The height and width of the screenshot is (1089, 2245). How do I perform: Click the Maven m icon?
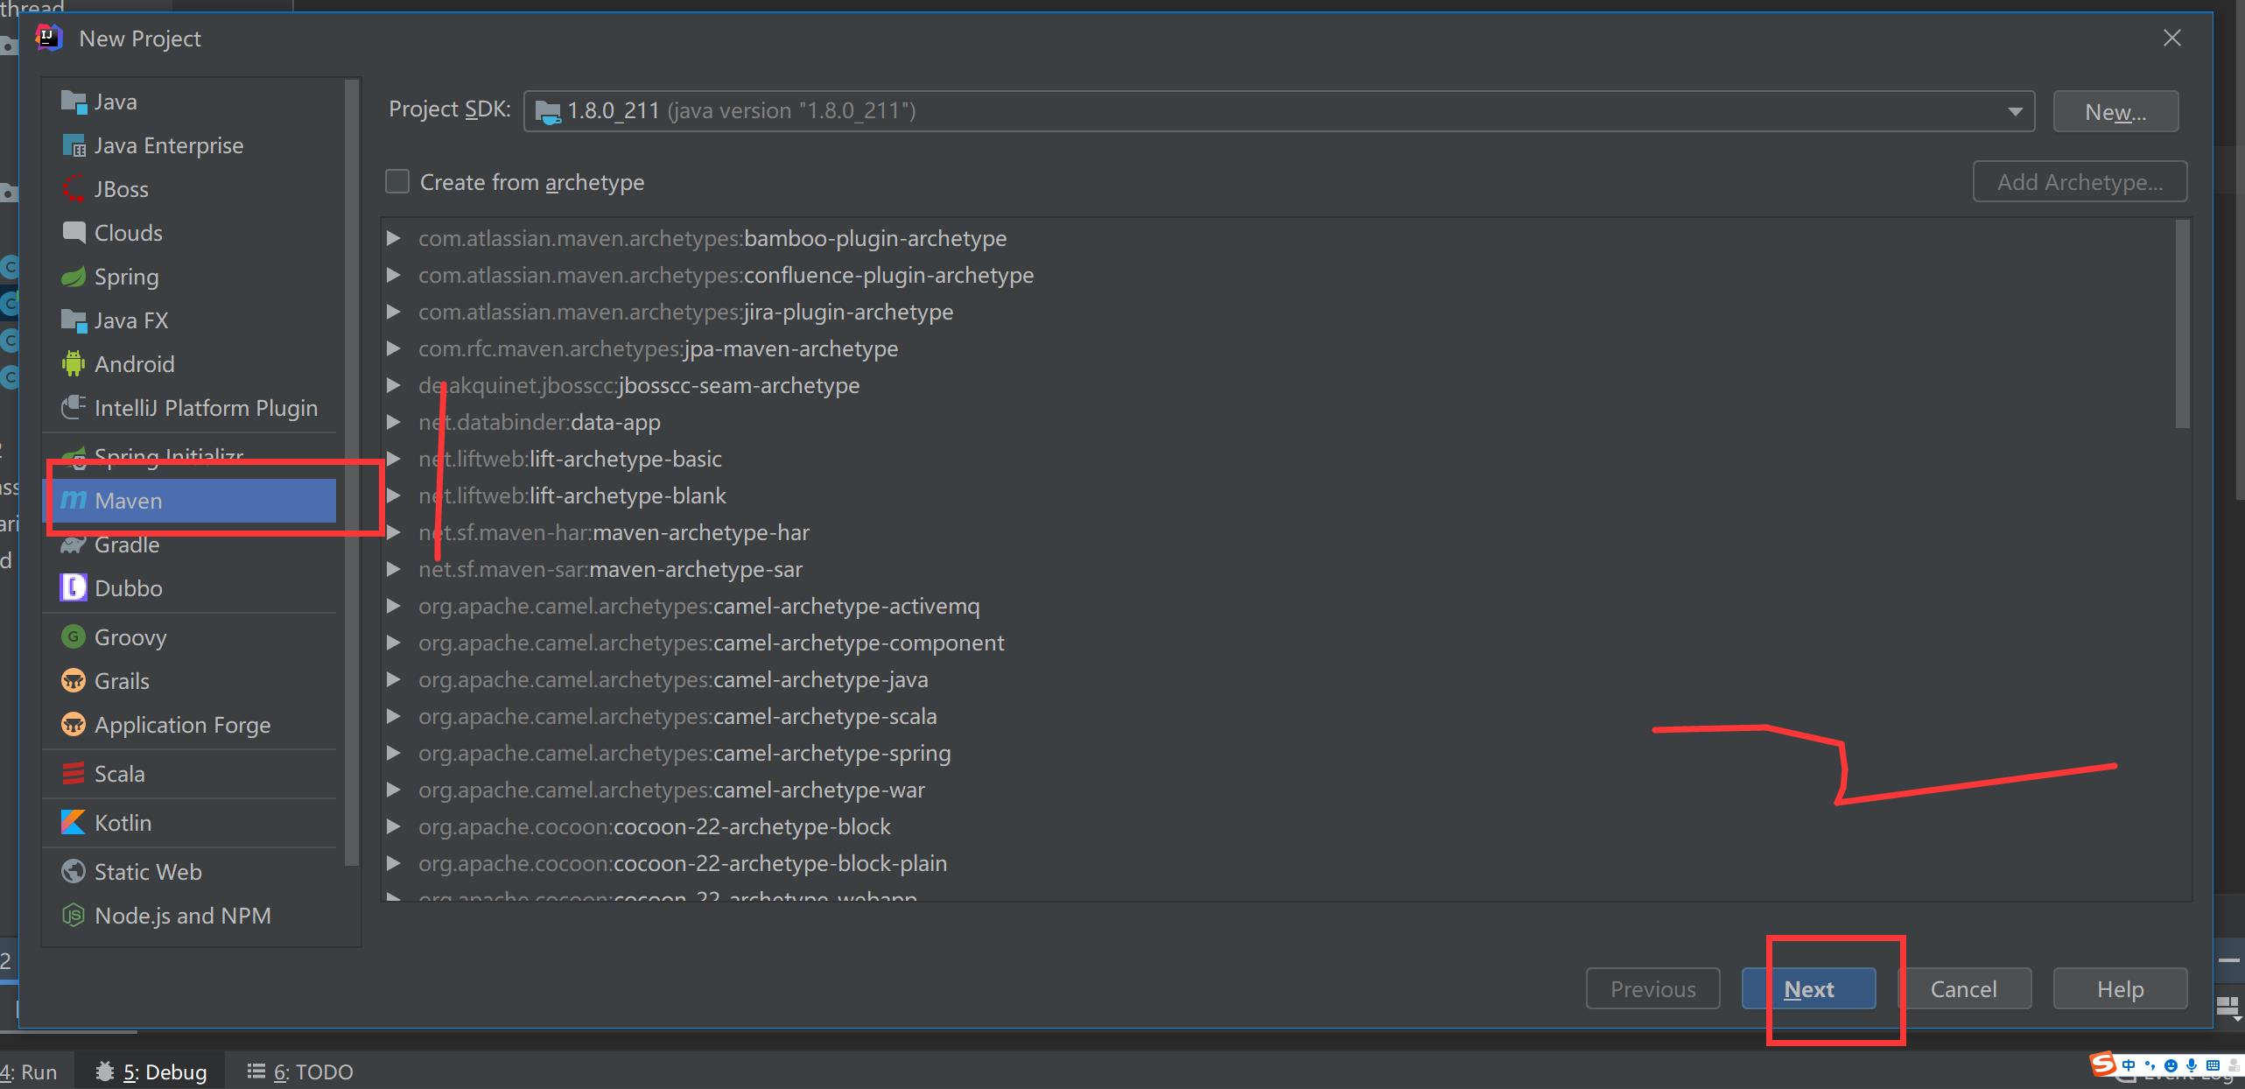click(x=74, y=501)
